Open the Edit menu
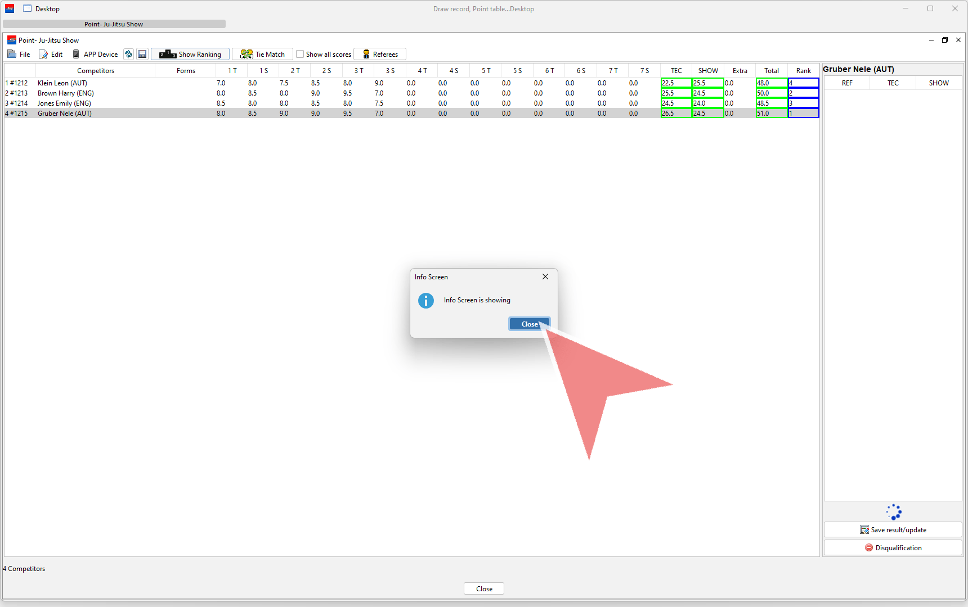The image size is (968, 607). pos(51,55)
